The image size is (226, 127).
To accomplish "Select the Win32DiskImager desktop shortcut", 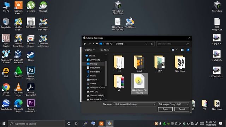I will [130, 23].
